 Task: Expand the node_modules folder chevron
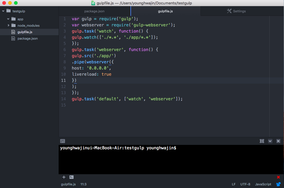(8, 26)
